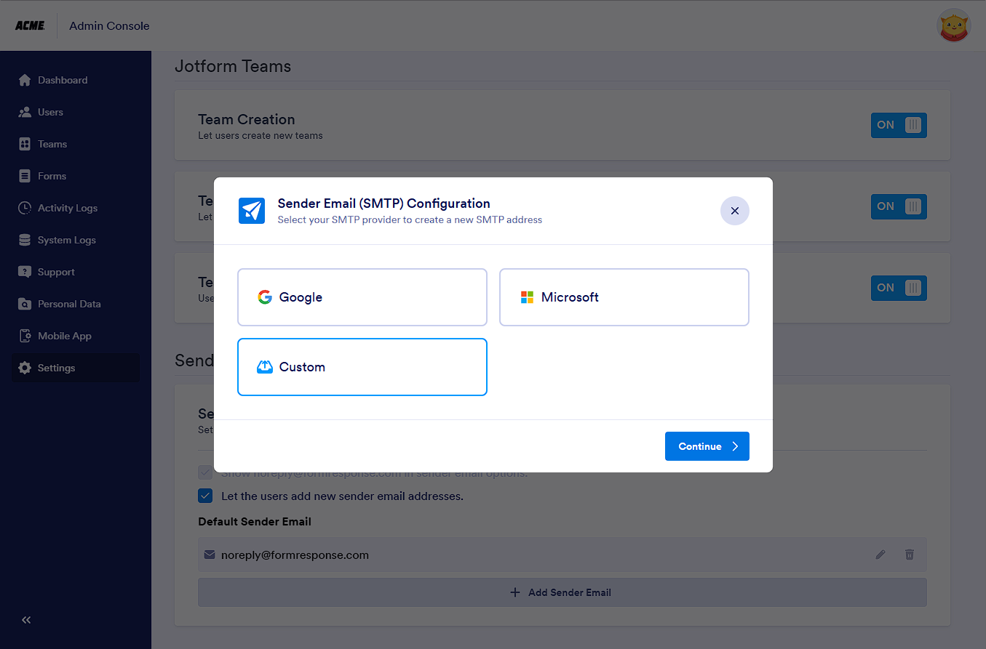The image size is (986, 649).
Task: Click the Mobile App icon in sidebar
Action: 25,336
